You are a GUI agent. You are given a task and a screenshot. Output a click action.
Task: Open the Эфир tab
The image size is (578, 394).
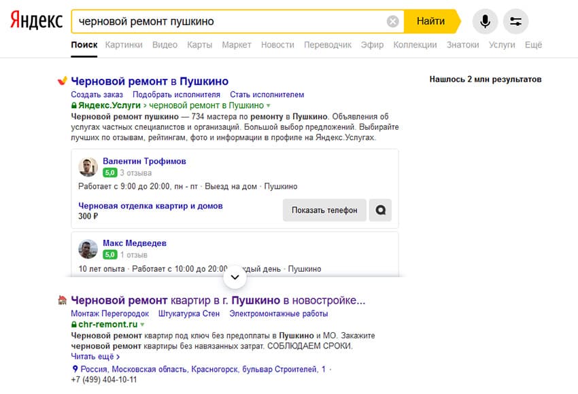pyautogui.click(x=372, y=45)
